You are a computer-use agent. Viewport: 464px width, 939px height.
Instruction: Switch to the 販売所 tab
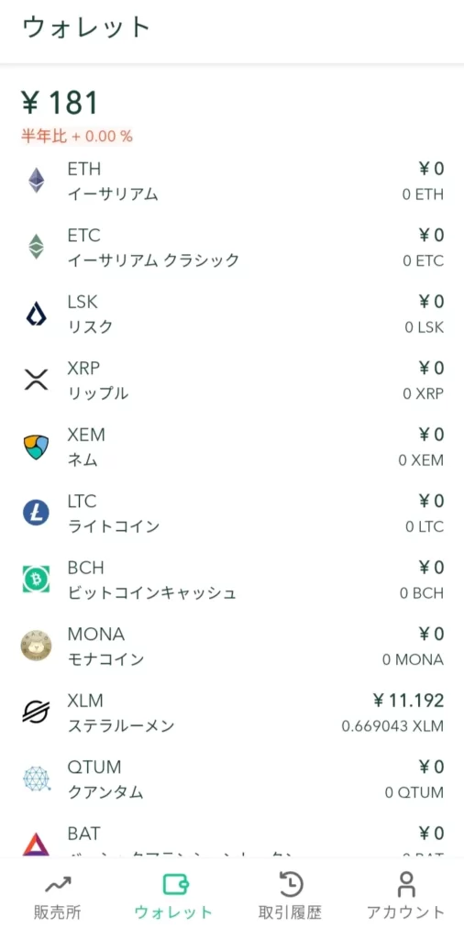click(58, 897)
